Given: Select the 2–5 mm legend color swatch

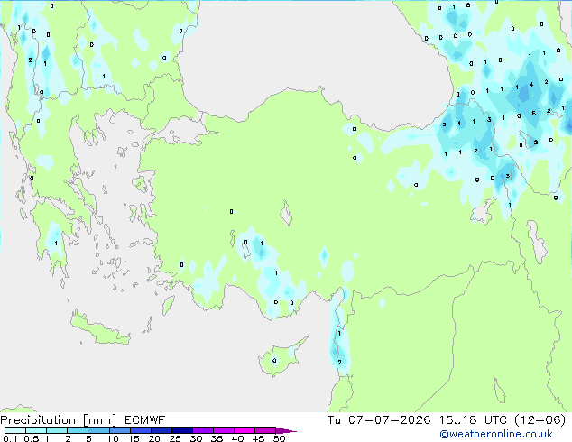Looking at the screenshot, I should (78, 430).
